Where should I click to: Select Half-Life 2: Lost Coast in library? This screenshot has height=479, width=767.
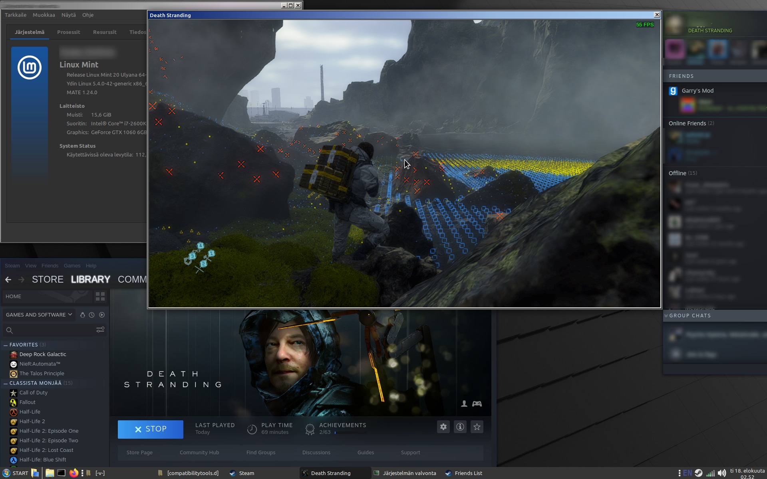coord(46,450)
